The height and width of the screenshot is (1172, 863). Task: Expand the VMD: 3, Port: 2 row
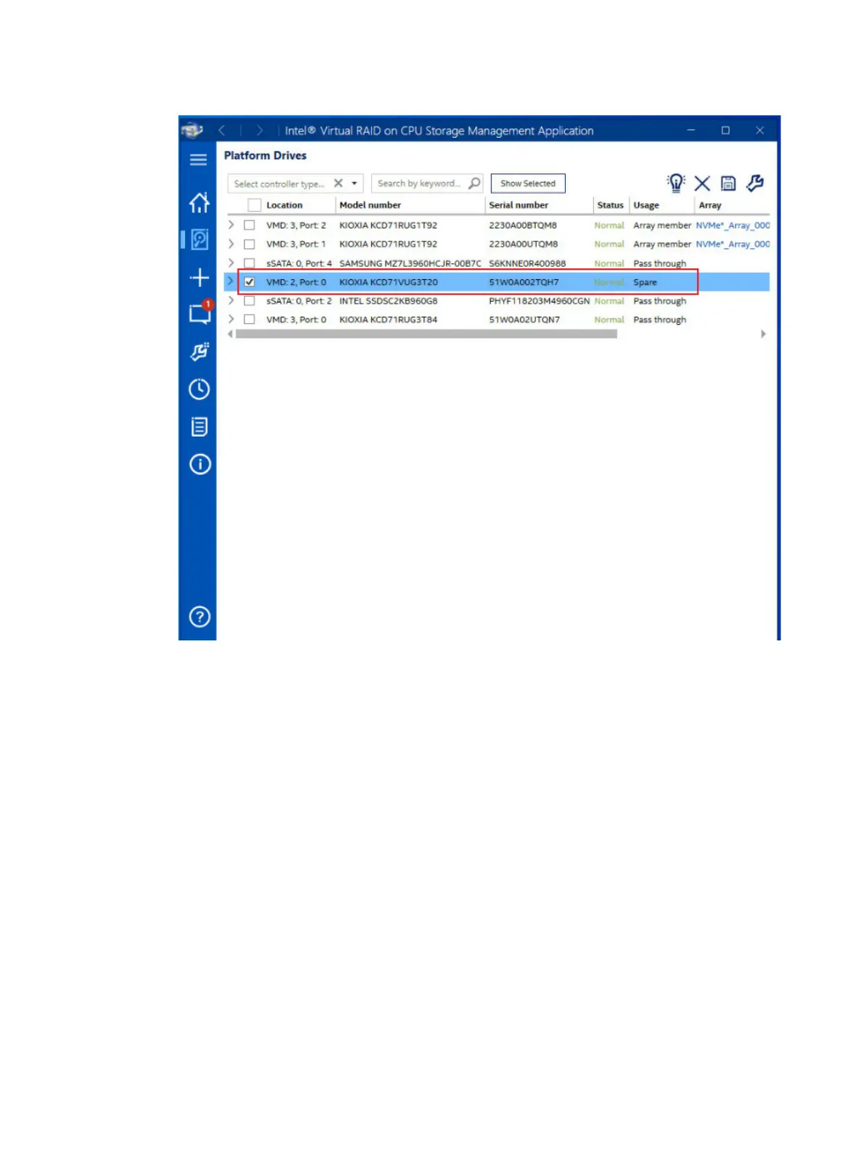231,225
